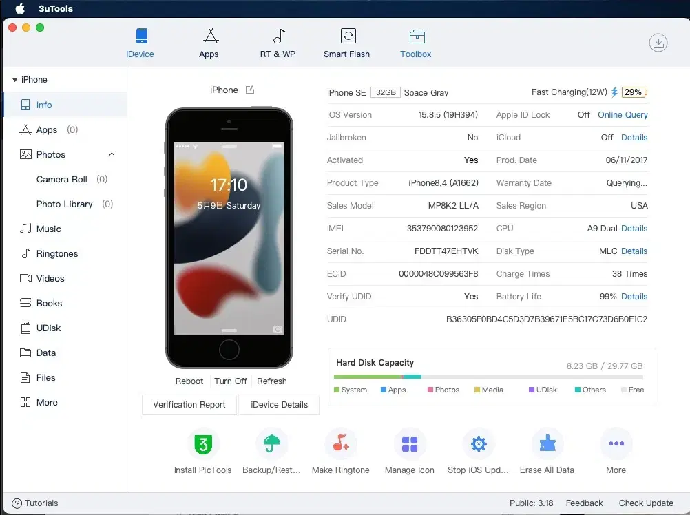Switch to the Toolbox tab
The height and width of the screenshot is (515, 690).
click(x=415, y=43)
